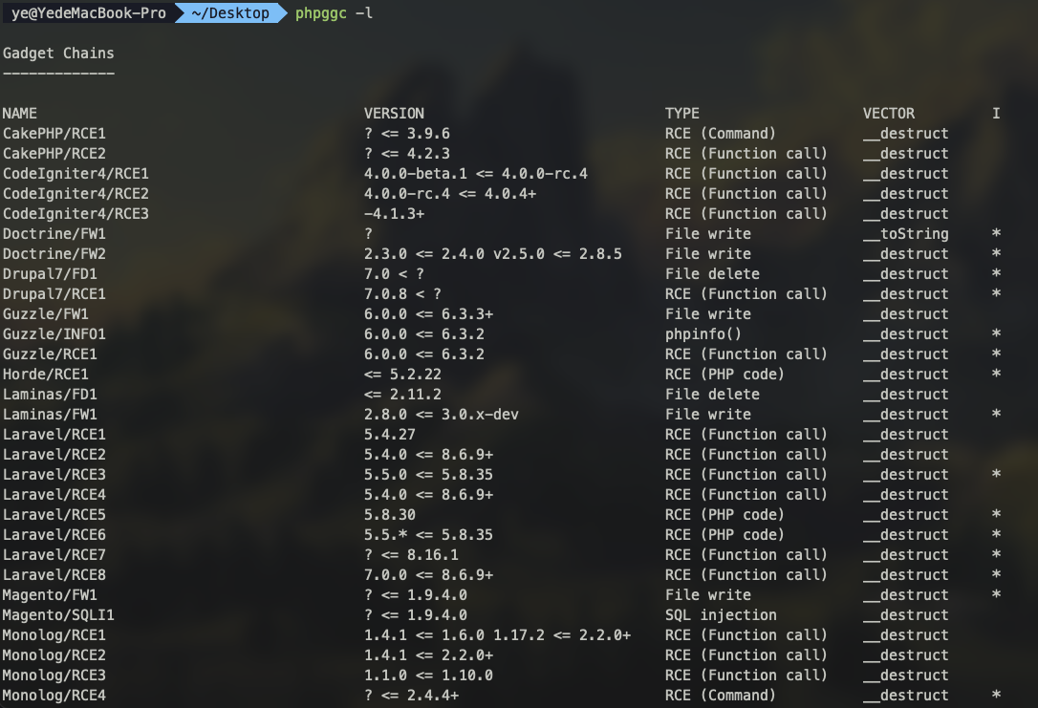Click the VERSION column header
The image size is (1038, 708).
(393, 114)
